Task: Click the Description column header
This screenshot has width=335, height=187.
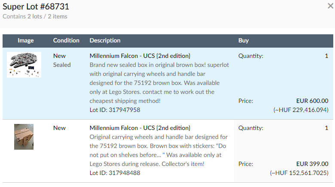Action: point(105,41)
